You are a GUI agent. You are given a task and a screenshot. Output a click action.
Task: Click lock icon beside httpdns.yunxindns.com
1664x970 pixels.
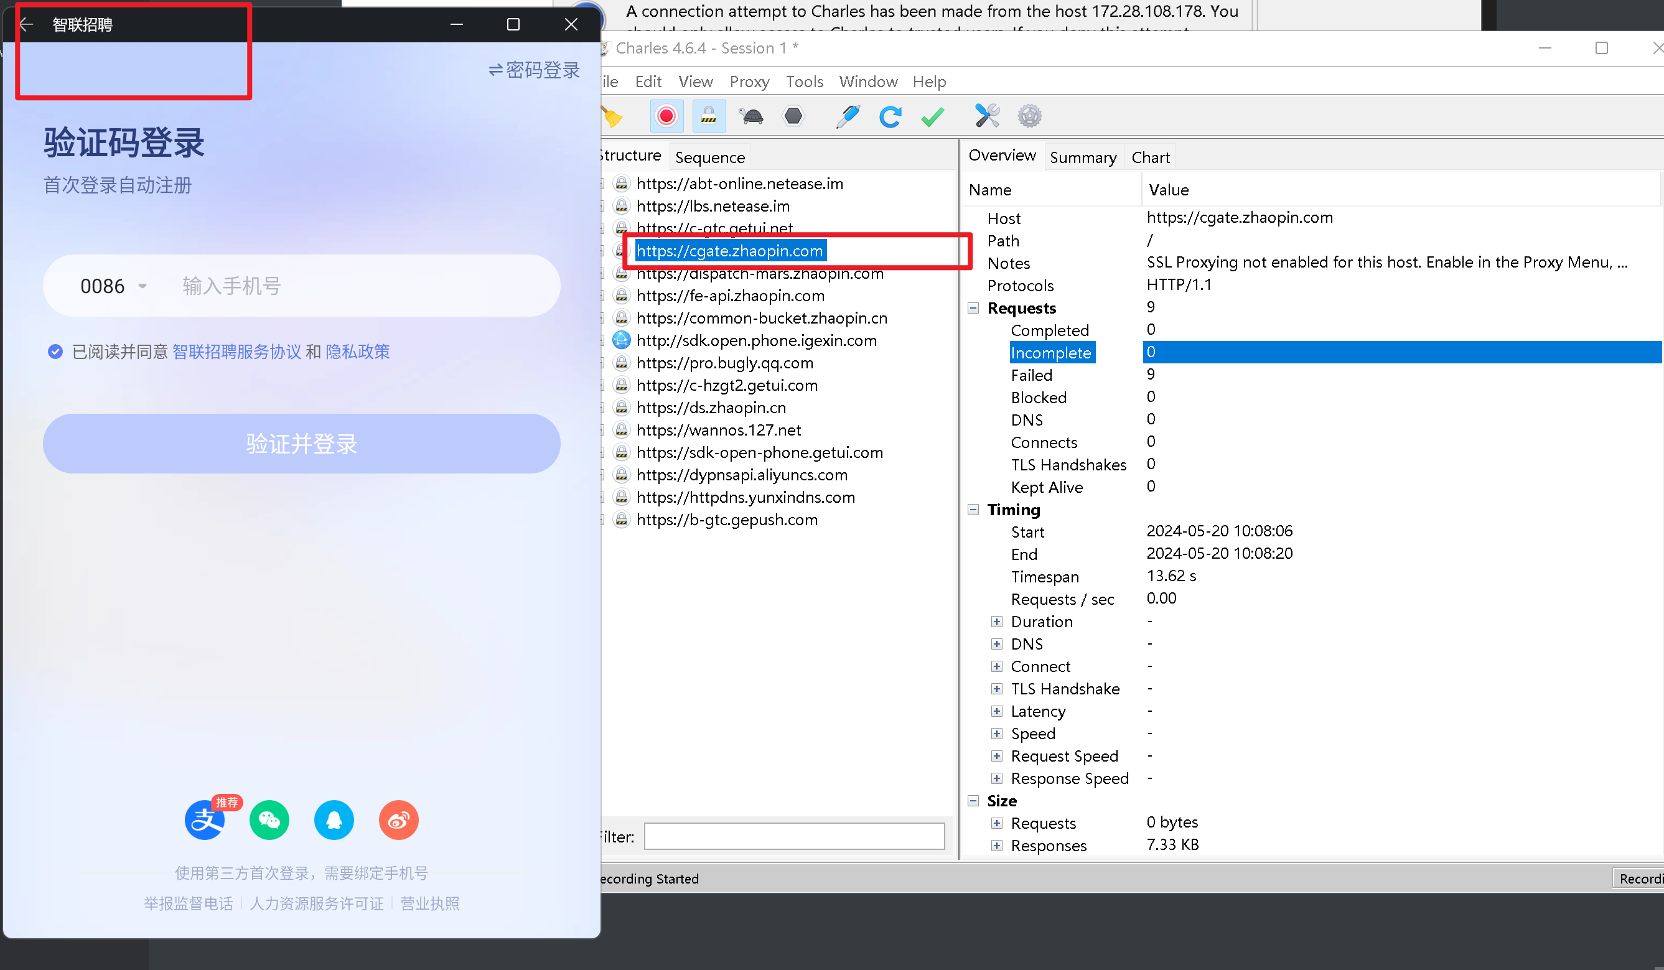coord(622,497)
